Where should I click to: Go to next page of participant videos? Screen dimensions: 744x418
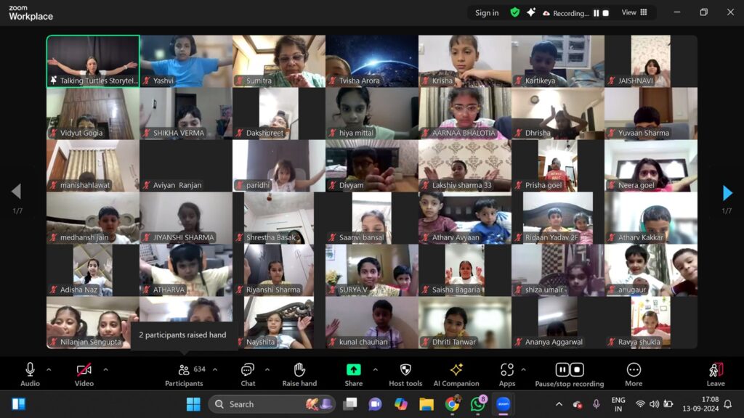(727, 192)
